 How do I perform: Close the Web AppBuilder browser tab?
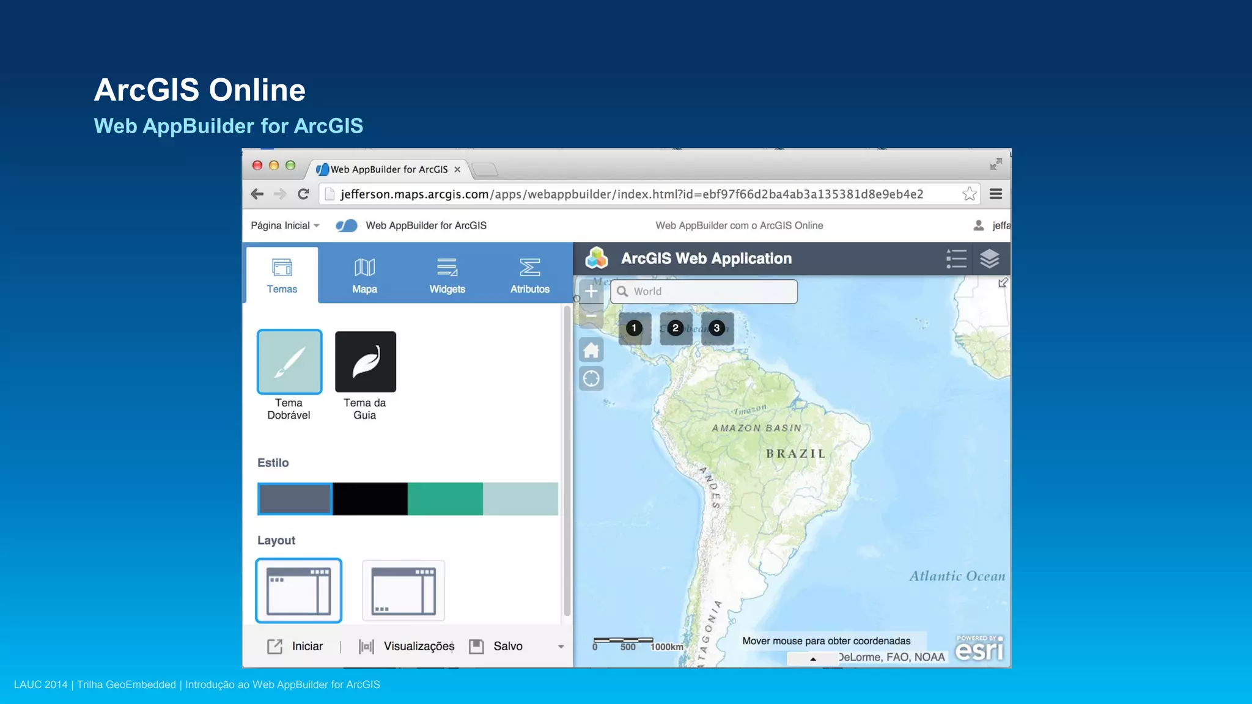457,170
